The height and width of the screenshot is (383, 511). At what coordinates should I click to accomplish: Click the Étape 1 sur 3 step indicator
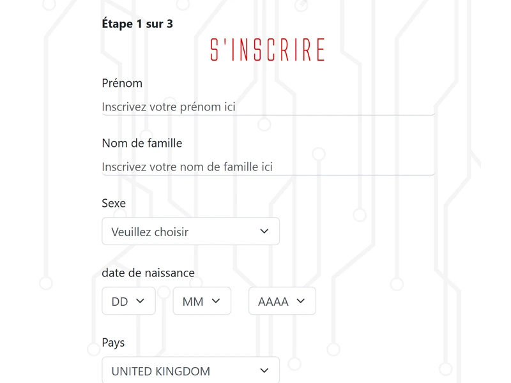click(x=137, y=24)
